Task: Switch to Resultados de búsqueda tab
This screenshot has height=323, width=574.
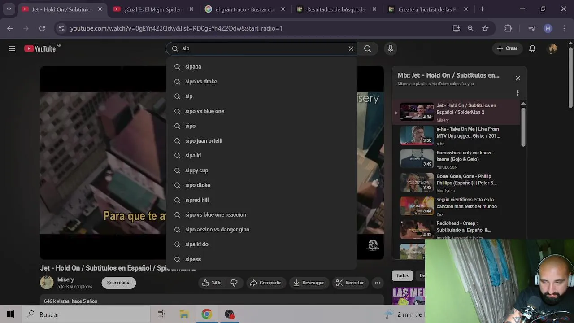Action: click(336, 9)
